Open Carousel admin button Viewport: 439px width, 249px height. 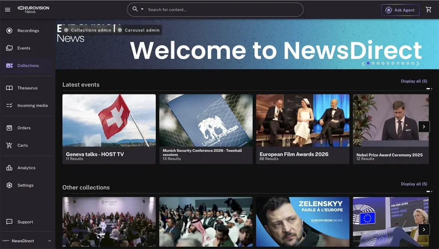[139, 30]
